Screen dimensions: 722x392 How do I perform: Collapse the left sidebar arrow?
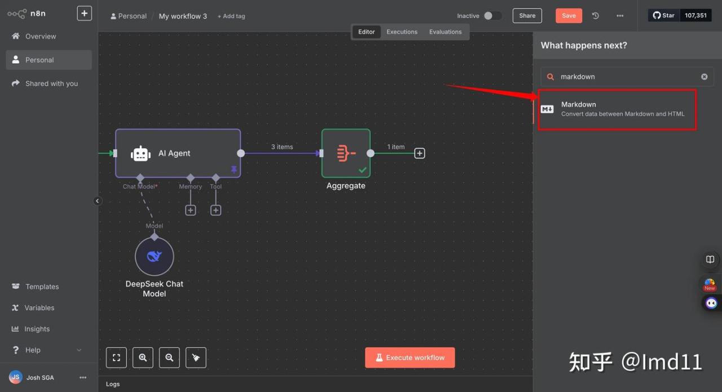tap(97, 201)
